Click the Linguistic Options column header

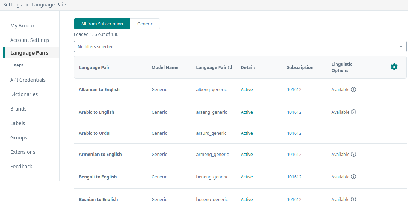pyautogui.click(x=342, y=67)
